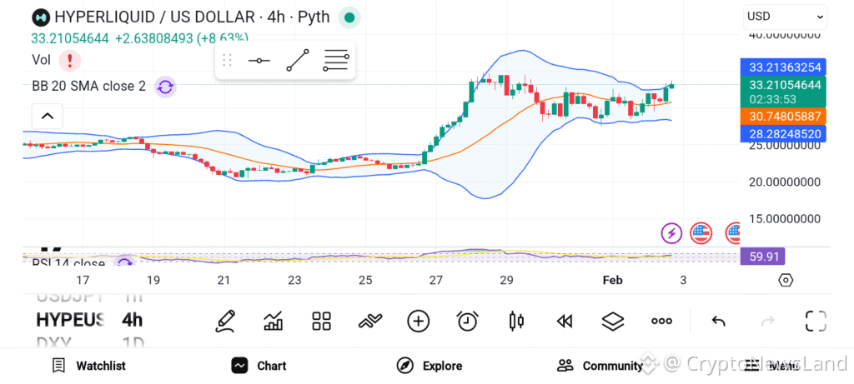Click the BB indicator refresh icon
The width and height of the screenshot is (854, 384).
click(165, 86)
